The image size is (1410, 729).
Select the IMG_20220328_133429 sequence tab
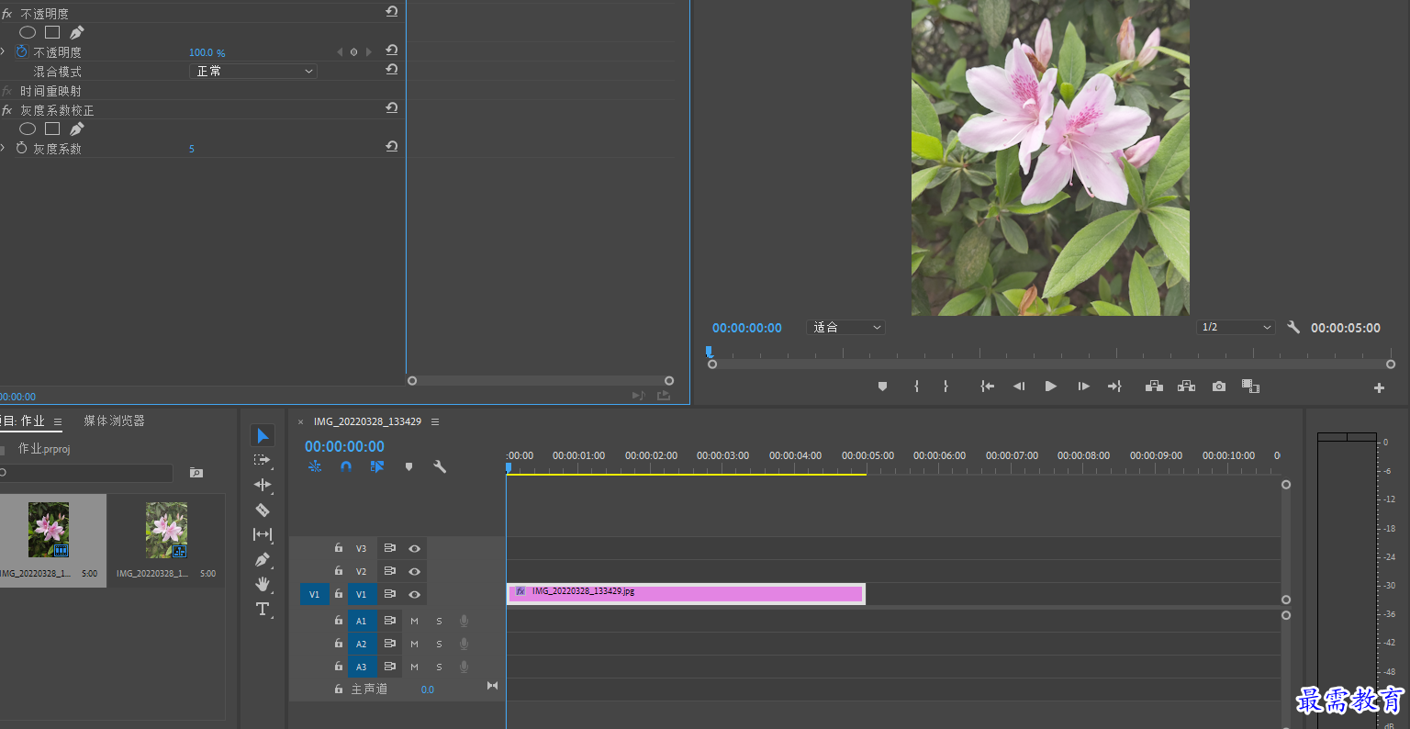pyautogui.click(x=367, y=421)
